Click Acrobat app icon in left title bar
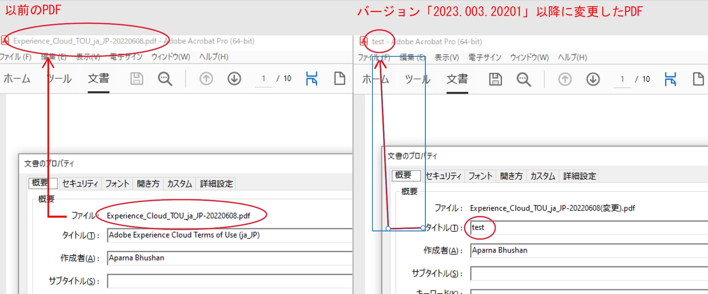The image size is (708, 294). [x=5, y=41]
